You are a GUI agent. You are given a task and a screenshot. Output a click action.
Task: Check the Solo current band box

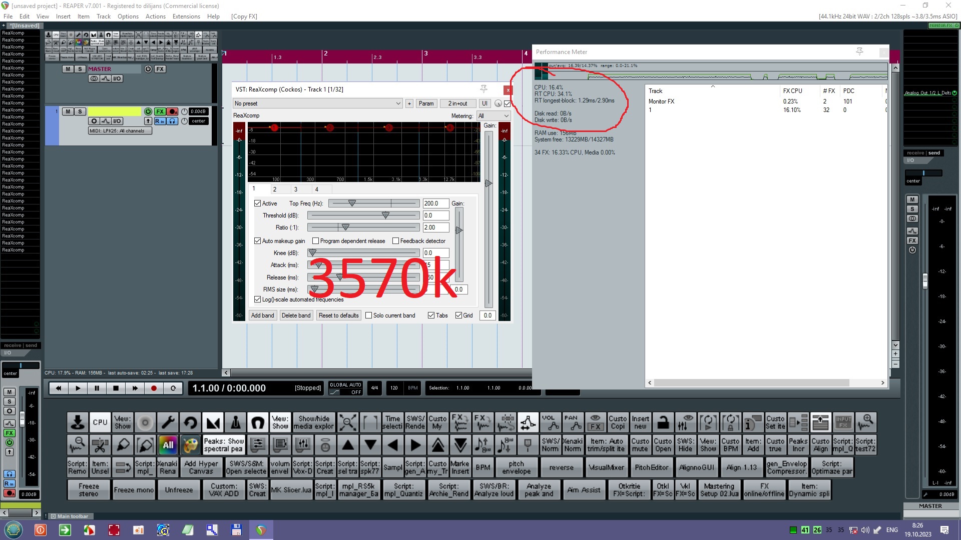(x=369, y=315)
